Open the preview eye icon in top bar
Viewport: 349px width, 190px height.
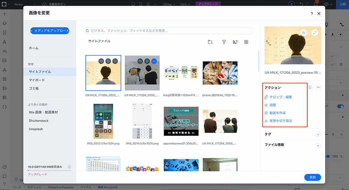326,4
